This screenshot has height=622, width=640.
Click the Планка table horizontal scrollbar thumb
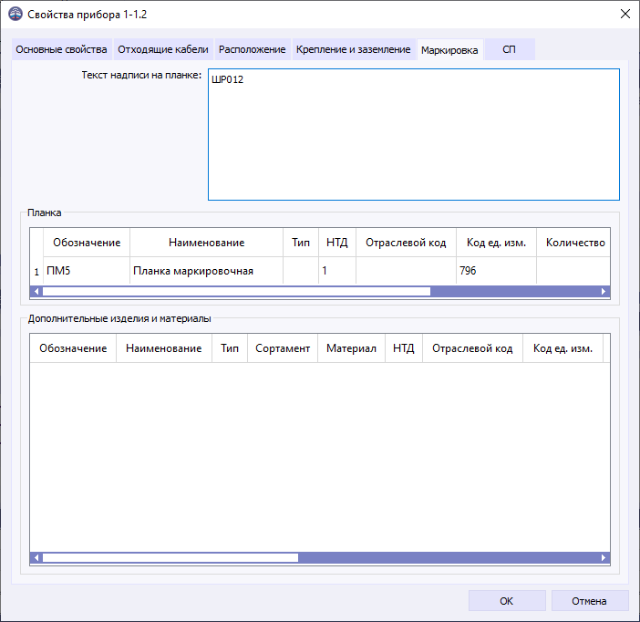tap(237, 291)
